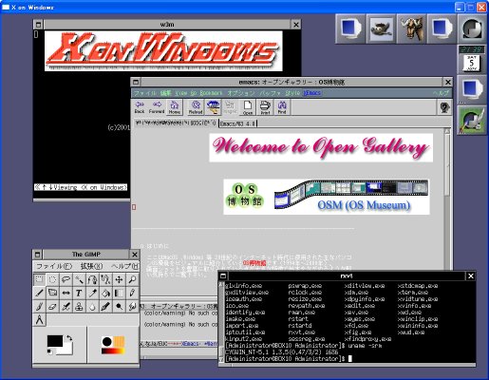This screenshot has height=380, width=489.
Task: Select the Ink pen tool
Action: pos(105,306)
